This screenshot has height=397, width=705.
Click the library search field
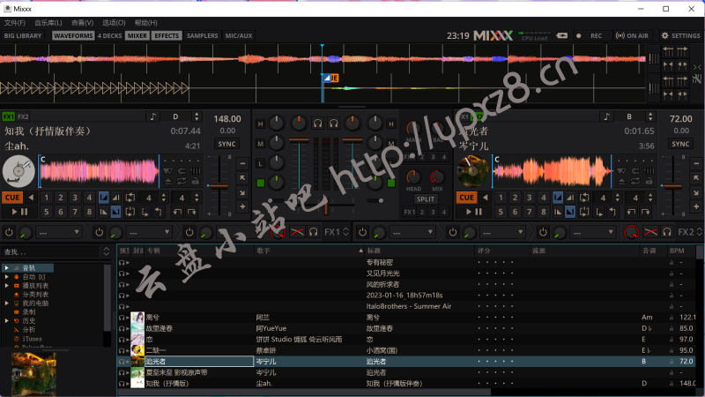pyautogui.click(x=51, y=251)
